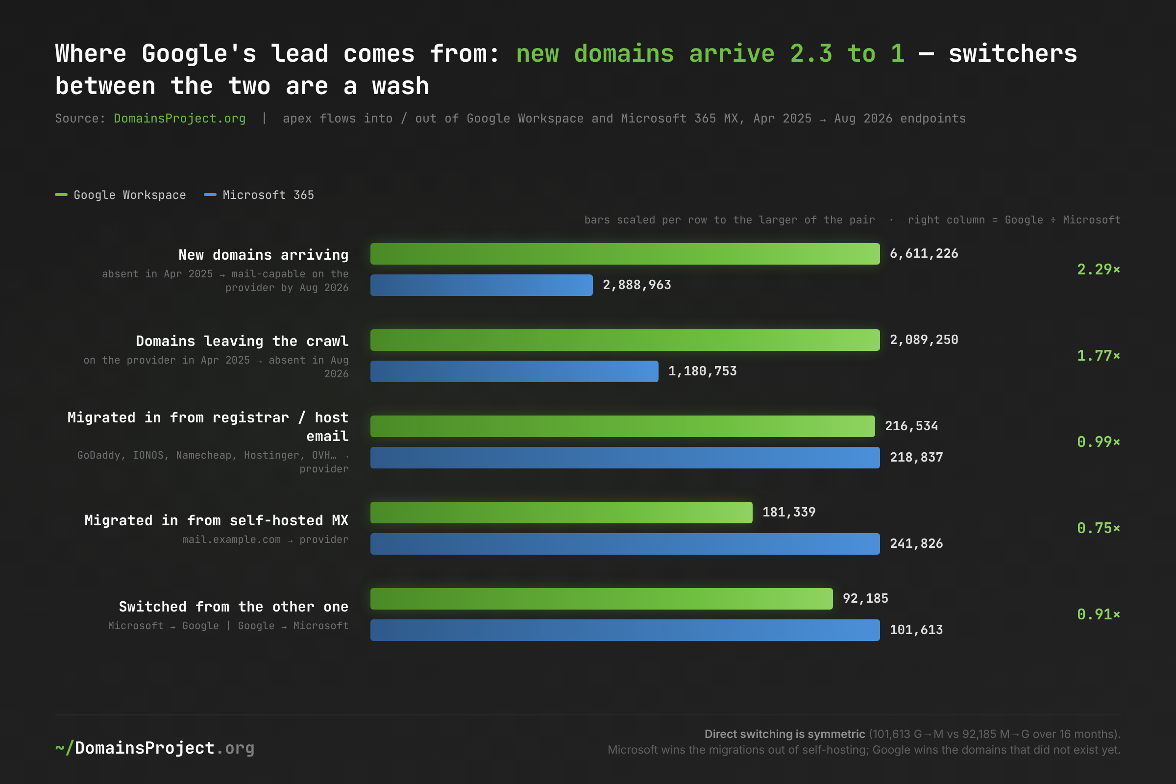Click the "Direct switching is symmetric" footnote
Screen dimensions: 1176x784
click(784, 734)
